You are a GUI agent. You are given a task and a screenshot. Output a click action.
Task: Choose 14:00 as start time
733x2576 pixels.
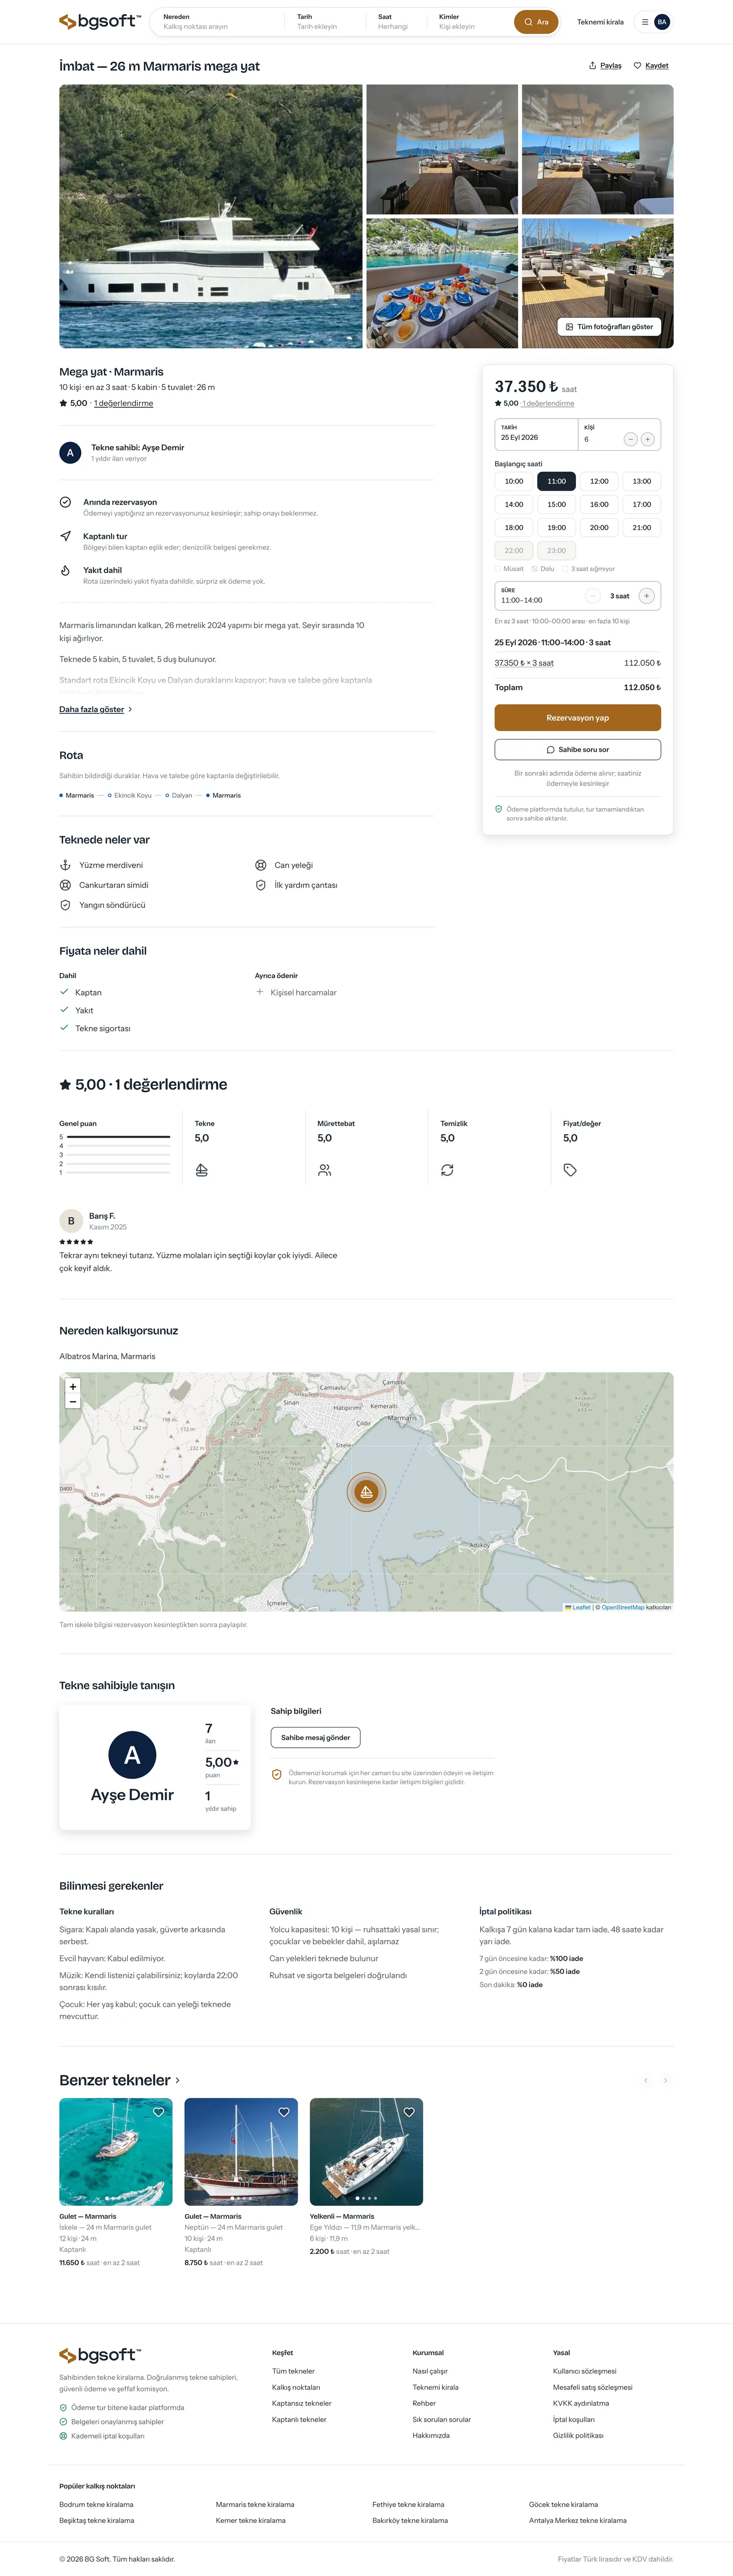tap(514, 504)
